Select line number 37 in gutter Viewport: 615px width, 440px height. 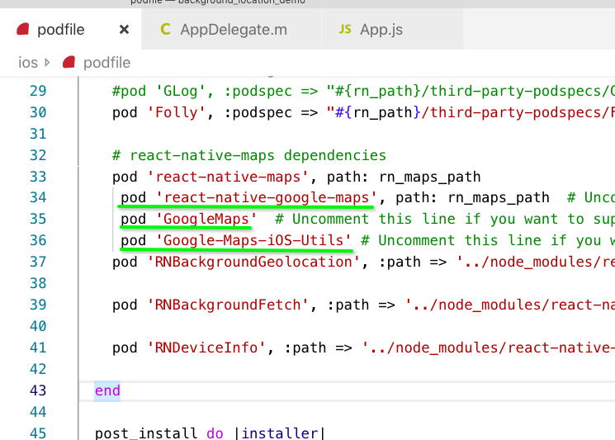tap(38, 262)
